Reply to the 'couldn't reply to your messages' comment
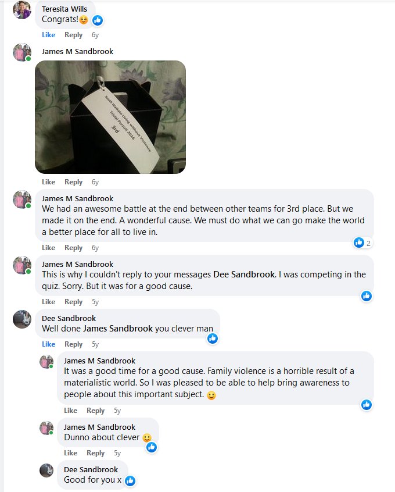Screen dimensions: 395x492 coord(73,302)
